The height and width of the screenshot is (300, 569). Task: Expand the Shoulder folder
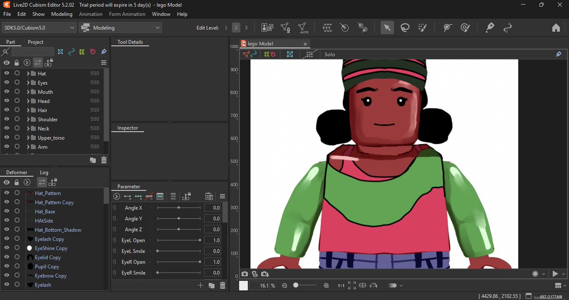(x=28, y=119)
